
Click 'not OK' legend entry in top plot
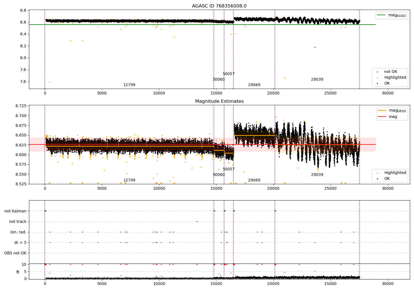click(391, 72)
